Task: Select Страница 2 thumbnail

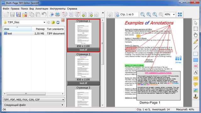Action: click(x=83, y=69)
